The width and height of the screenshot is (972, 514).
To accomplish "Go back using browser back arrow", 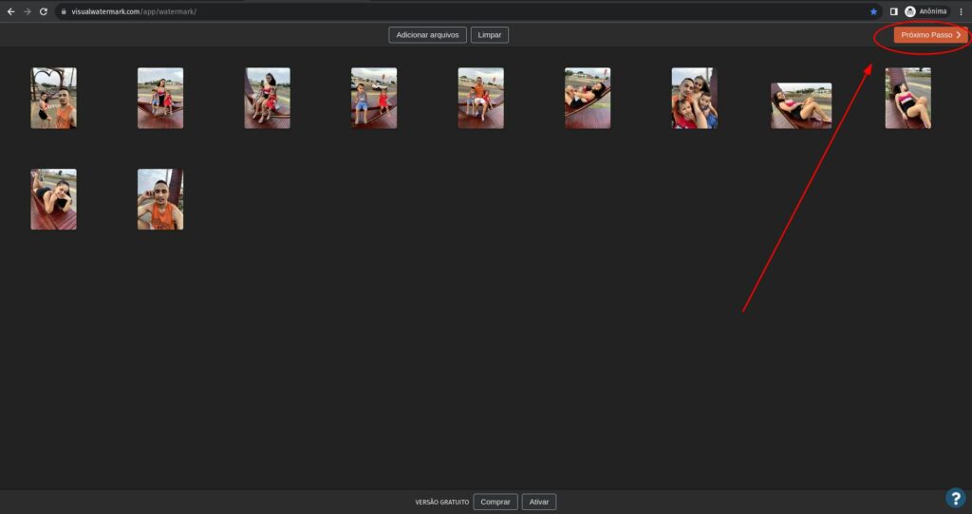I will 10,11.
